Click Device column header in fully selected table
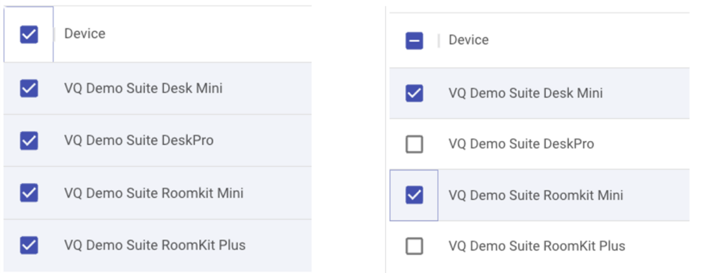Image resolution: width=712 pixels, height=273 pixels. coord(85,34)
